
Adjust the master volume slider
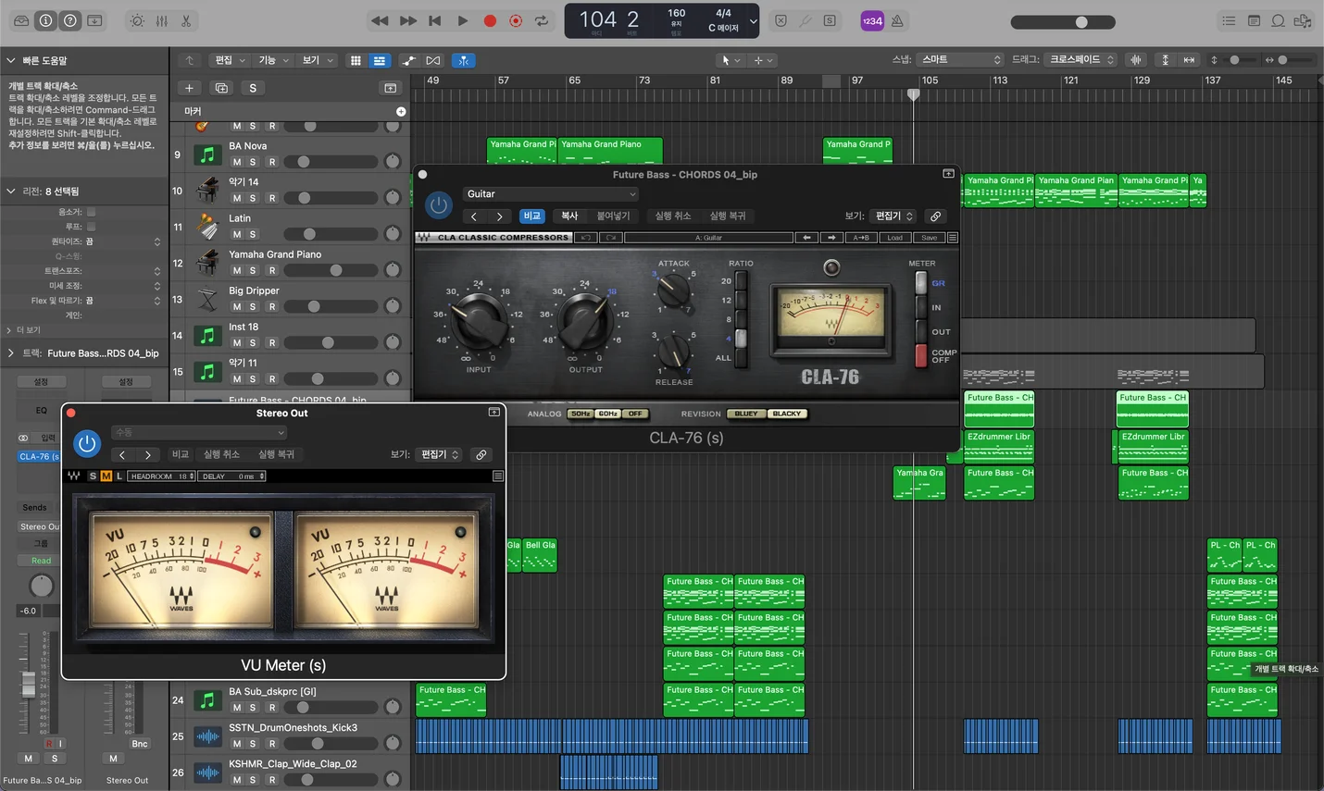(x=1063, y=21)
